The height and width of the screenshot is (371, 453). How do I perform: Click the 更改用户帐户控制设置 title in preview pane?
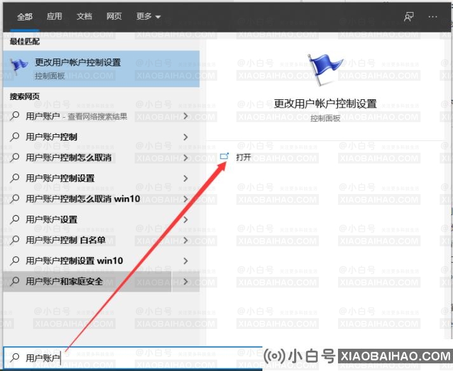[325, 104]
